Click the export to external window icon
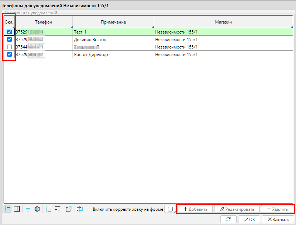 click(69, 209)
